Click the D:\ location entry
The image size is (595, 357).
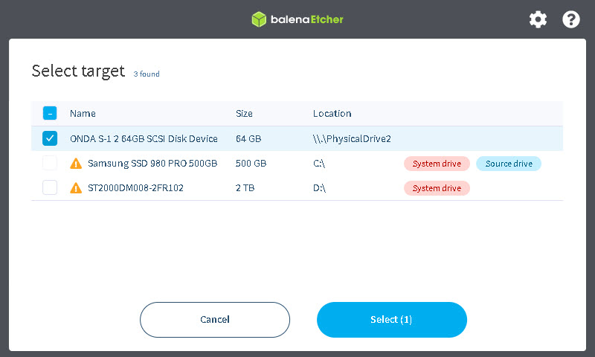320,187
